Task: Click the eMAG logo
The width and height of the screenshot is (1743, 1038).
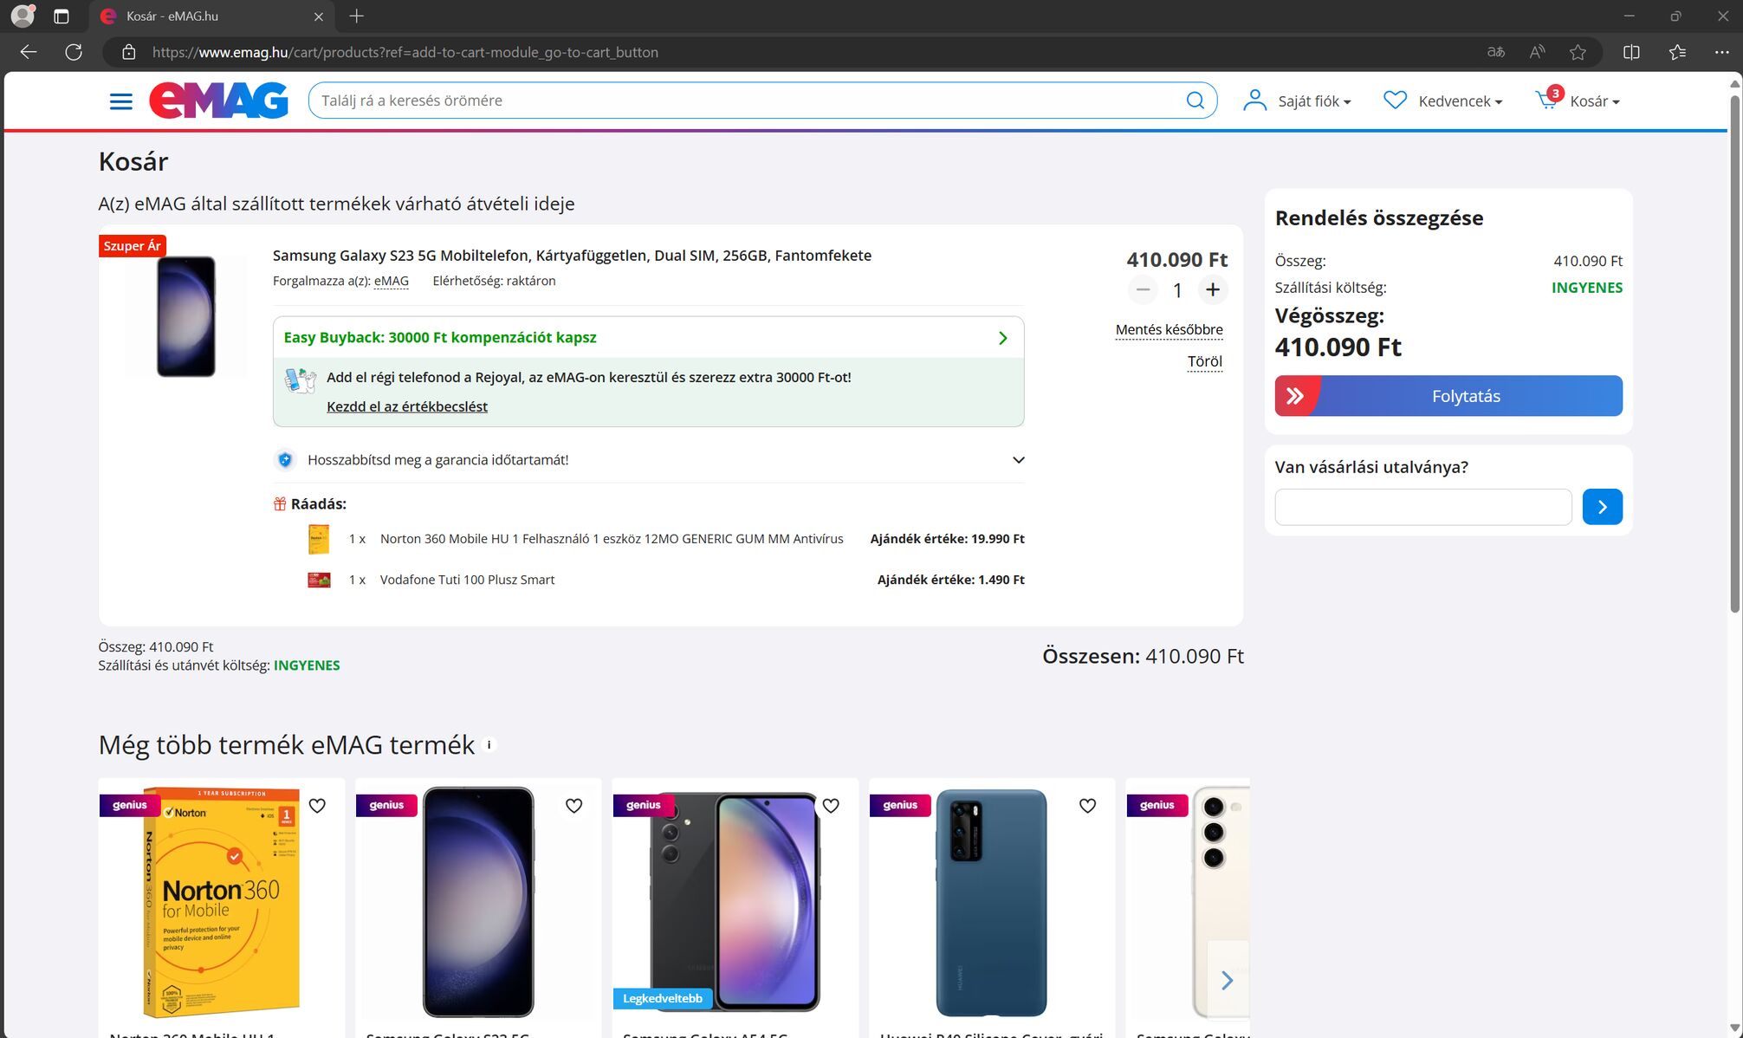Action: [218, 101]
